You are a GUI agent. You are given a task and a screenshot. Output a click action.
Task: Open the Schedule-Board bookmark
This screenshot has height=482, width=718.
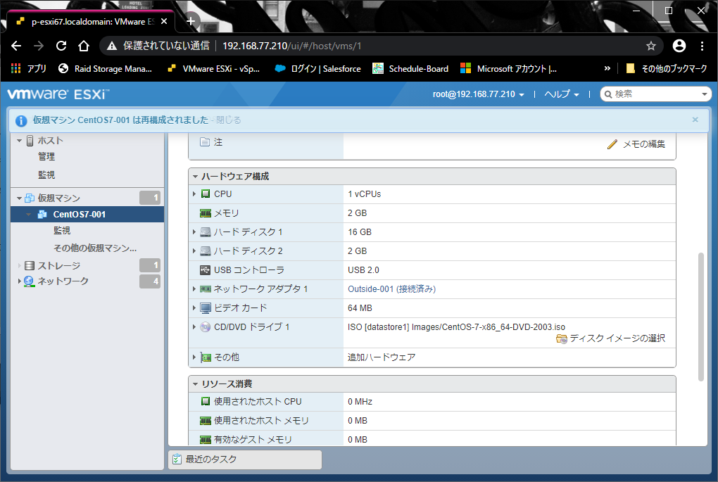click(411, 69)
